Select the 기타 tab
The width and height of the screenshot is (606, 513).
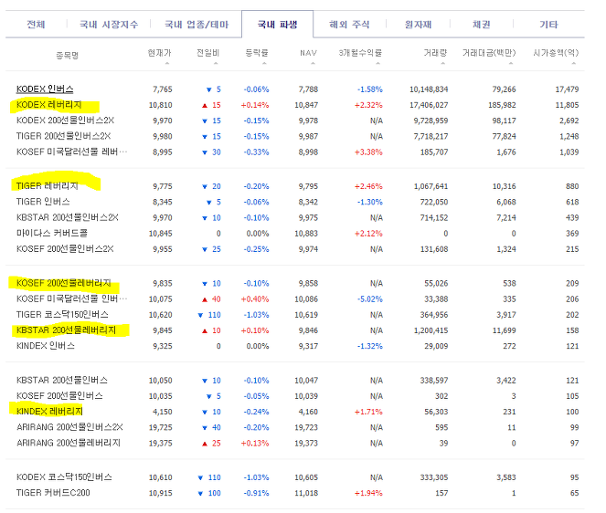548,25
